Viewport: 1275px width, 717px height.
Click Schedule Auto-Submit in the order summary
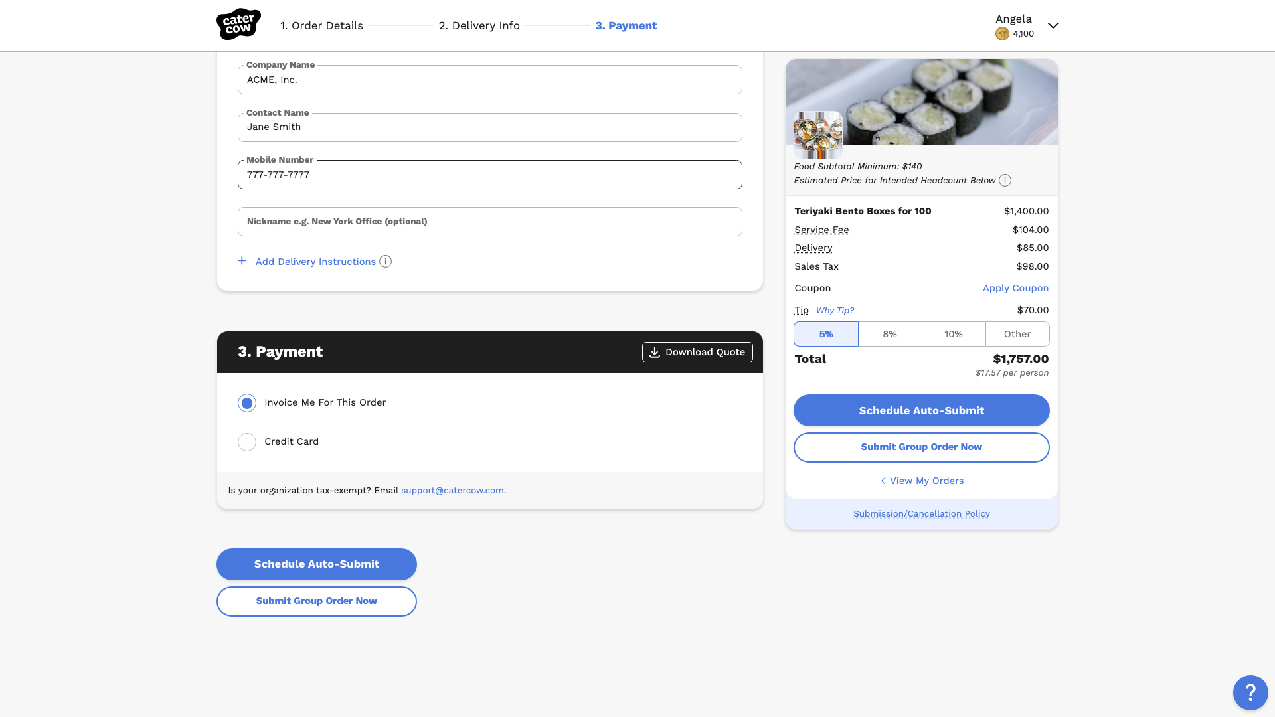[922, 410]
